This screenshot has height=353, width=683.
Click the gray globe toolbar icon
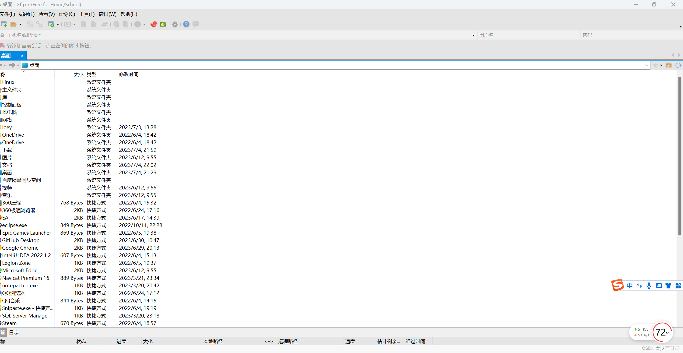[x=138, y=24]
